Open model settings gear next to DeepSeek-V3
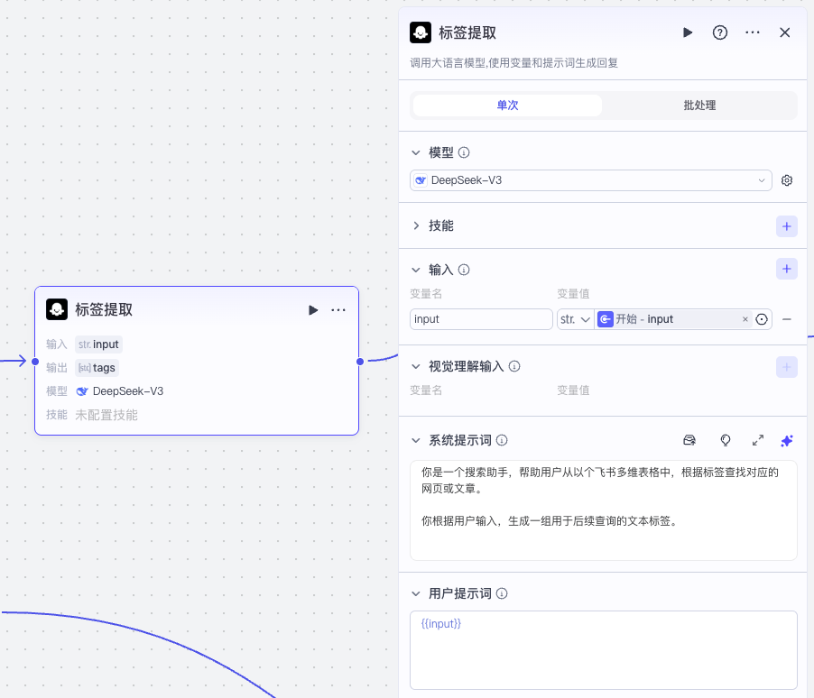814x698 pixels. coord(786,179)
